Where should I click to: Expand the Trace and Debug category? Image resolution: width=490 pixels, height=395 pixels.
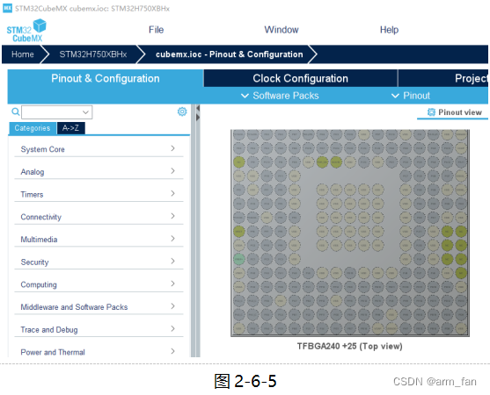click(99, 329)
